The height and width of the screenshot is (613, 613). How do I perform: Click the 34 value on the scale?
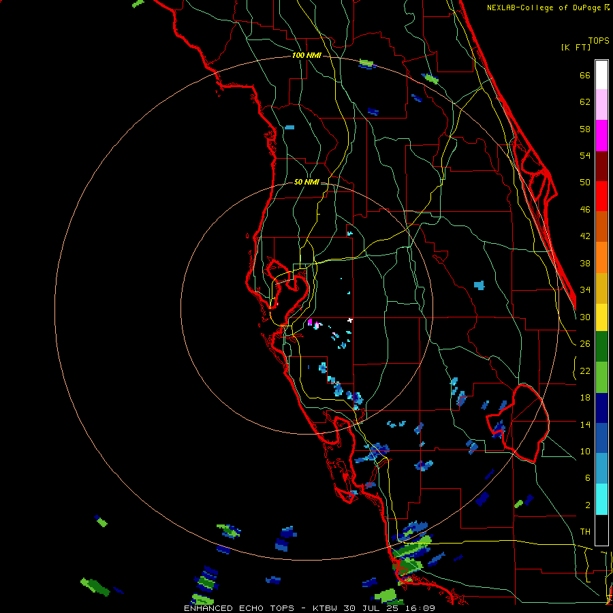pyautogui.click(x=585, y=289)
